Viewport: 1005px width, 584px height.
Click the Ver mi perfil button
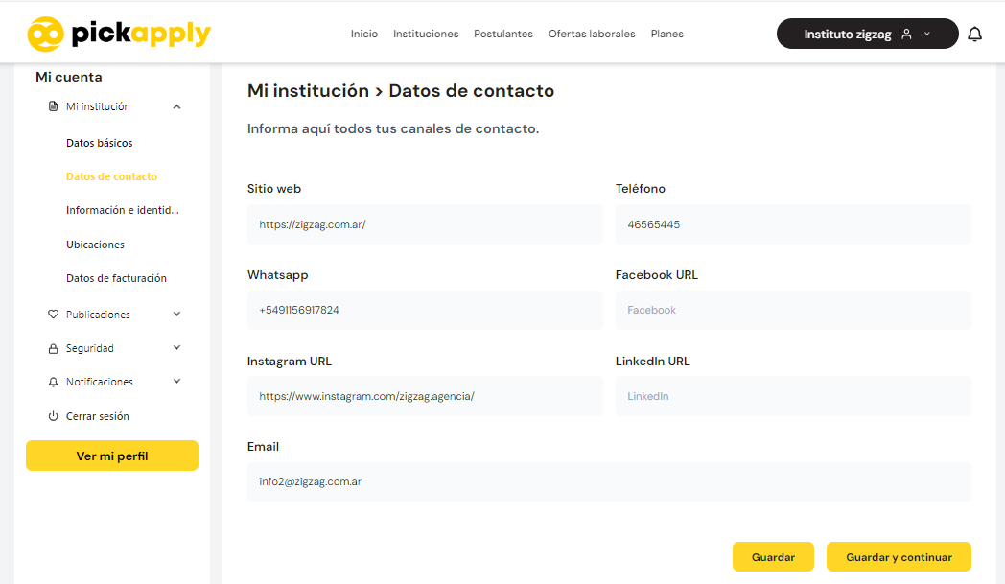(x=112, y=456)
